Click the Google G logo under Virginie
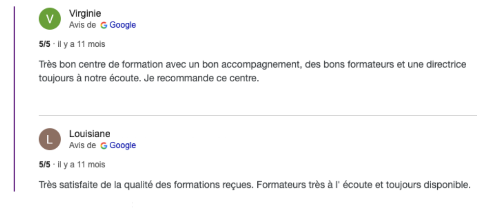Screen dimensions: 477x219 [x=104, y=25]
